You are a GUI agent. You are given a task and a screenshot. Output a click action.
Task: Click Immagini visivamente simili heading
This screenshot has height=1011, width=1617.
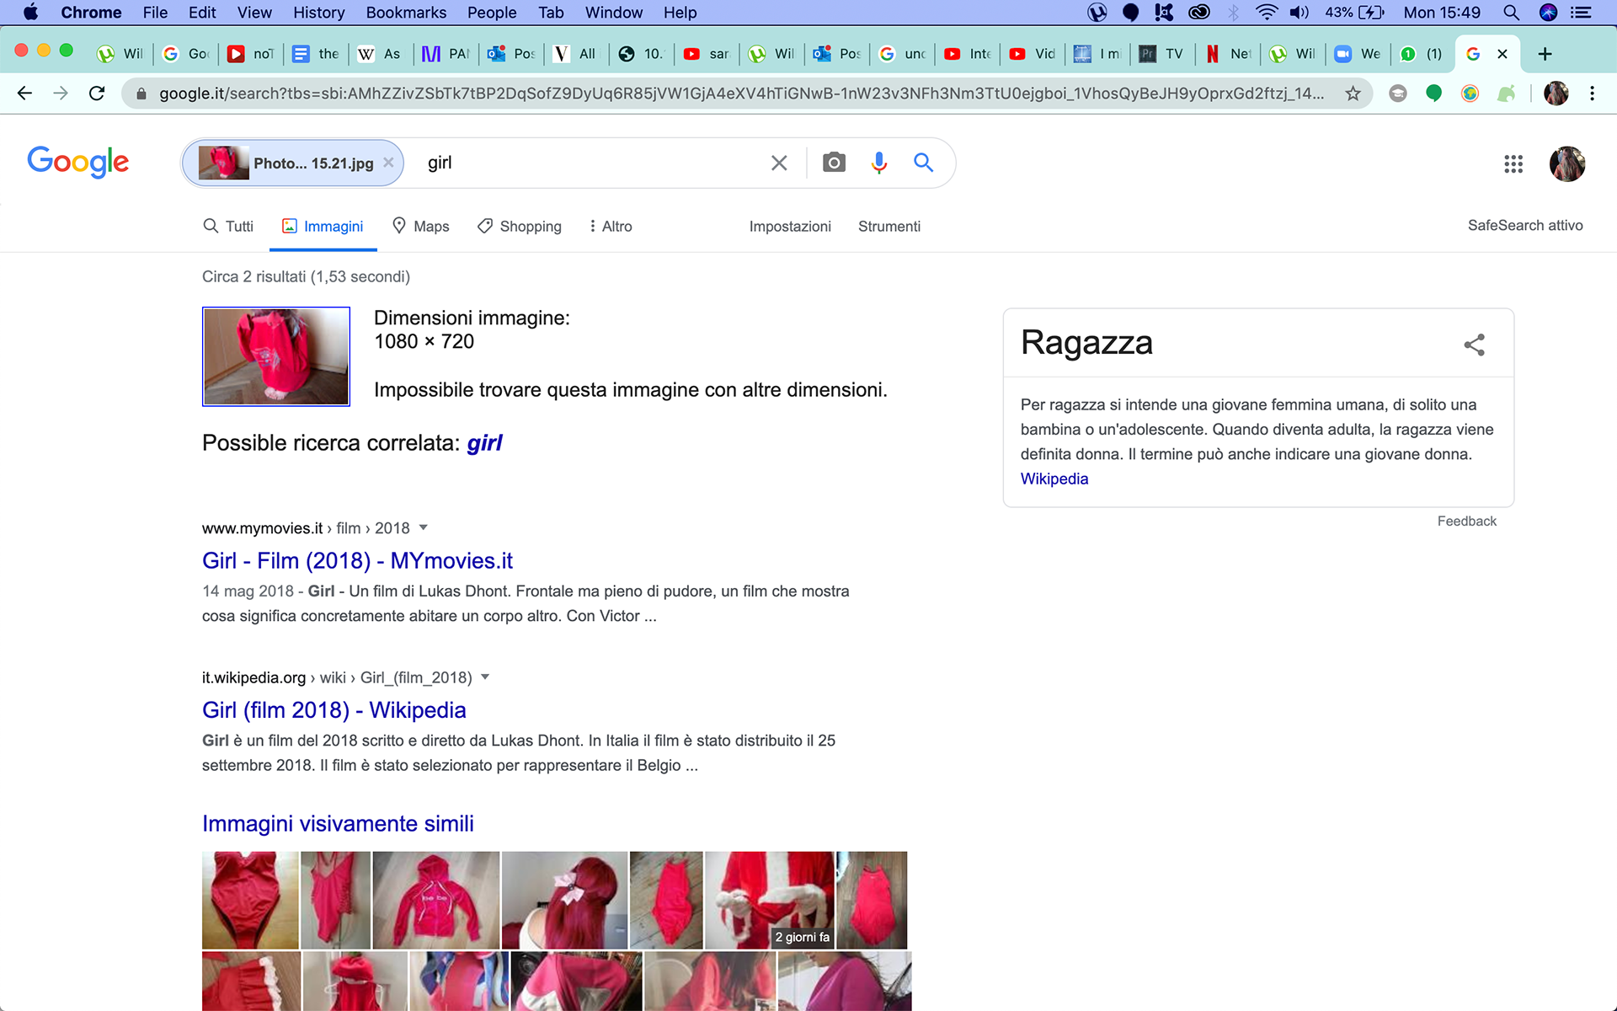[338, 823]
